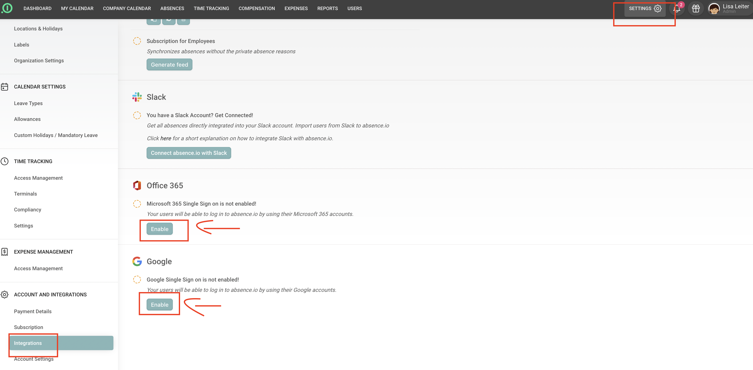
Task: Open Compliancy
Action: point(27,210)
